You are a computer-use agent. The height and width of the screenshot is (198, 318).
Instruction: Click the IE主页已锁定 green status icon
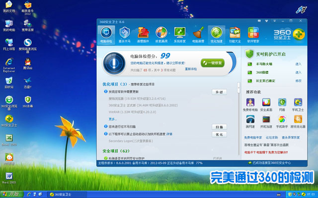click(x=249, y=81)
